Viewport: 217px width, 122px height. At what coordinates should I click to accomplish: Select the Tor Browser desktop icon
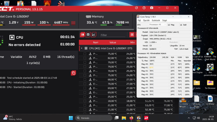tap(210, 84)
